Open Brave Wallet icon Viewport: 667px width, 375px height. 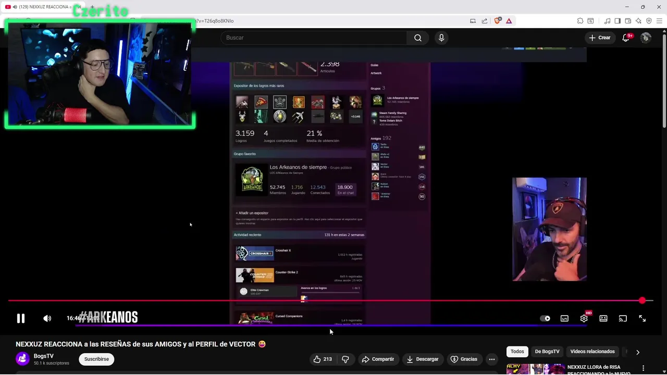click(x=628, y=21)
